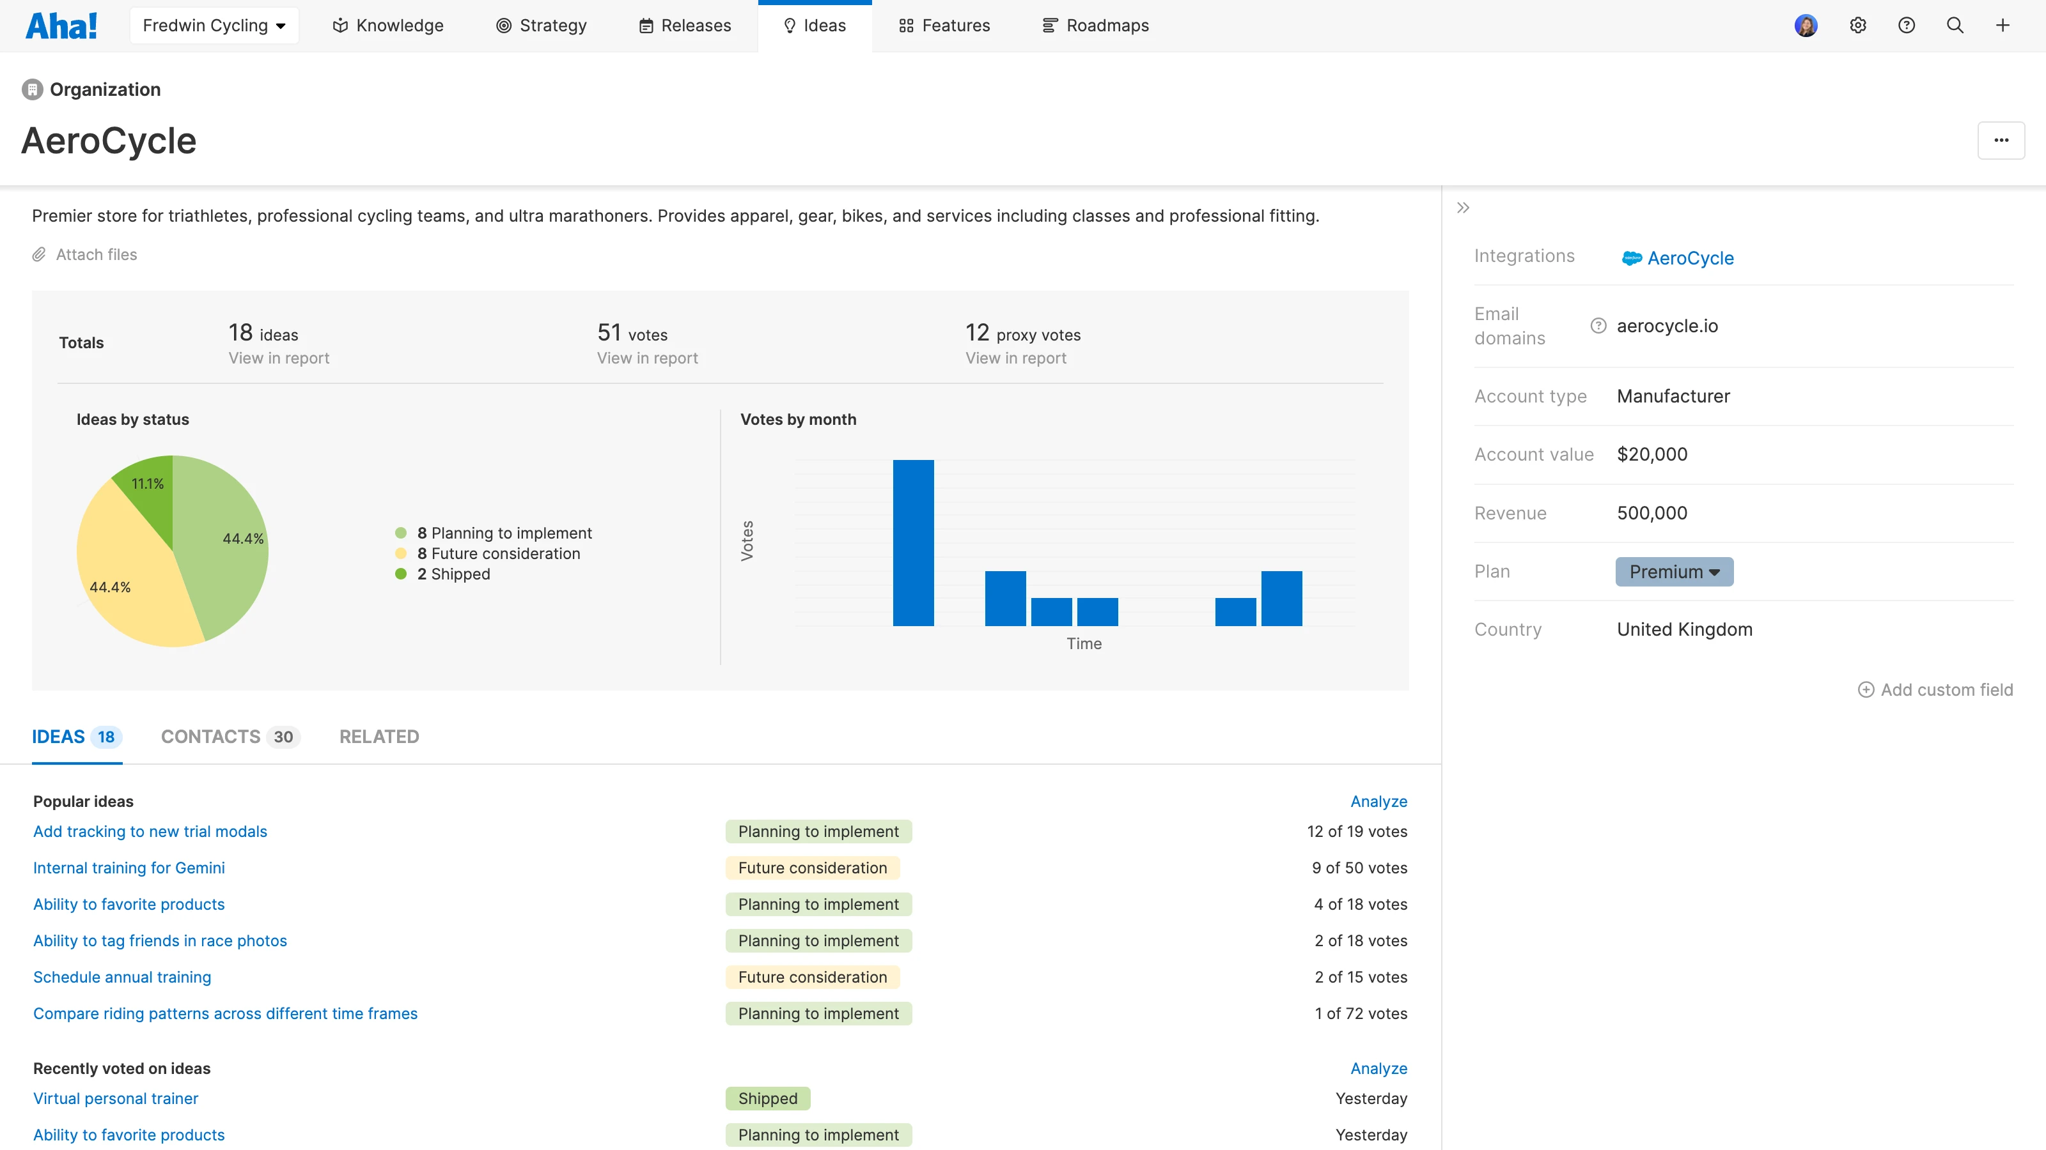This screenshot has height=1150, width=2046.
Task: Expand the Premium plan dropdown
Action: tap(1673, 571)
